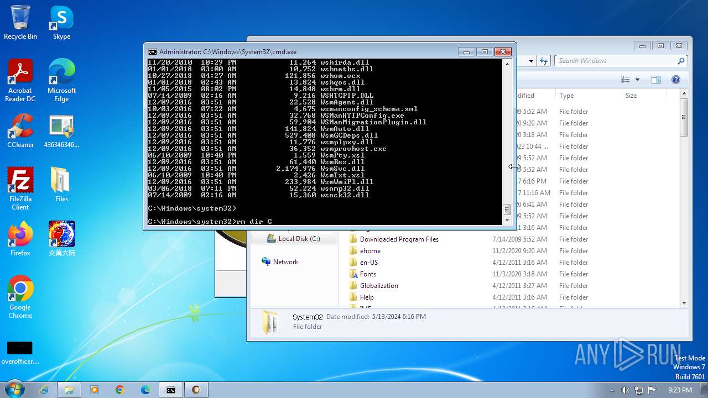This screenshot has height=398, width=708.
Task: Open the volume control in system tray
Action: (626, 390)
